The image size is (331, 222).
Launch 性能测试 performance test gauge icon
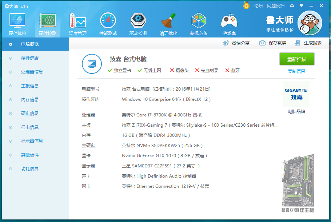(108, 20)
